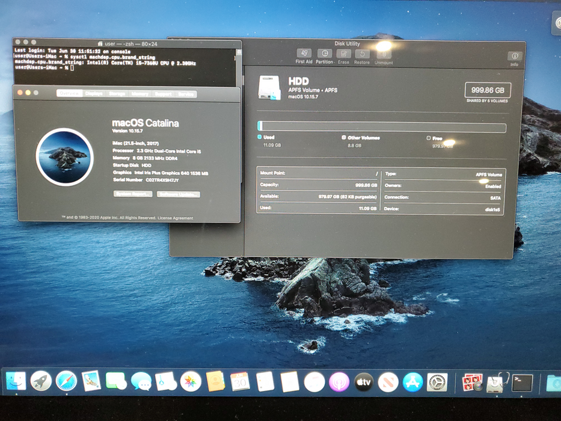Click the Terminal window title bar

127,43
